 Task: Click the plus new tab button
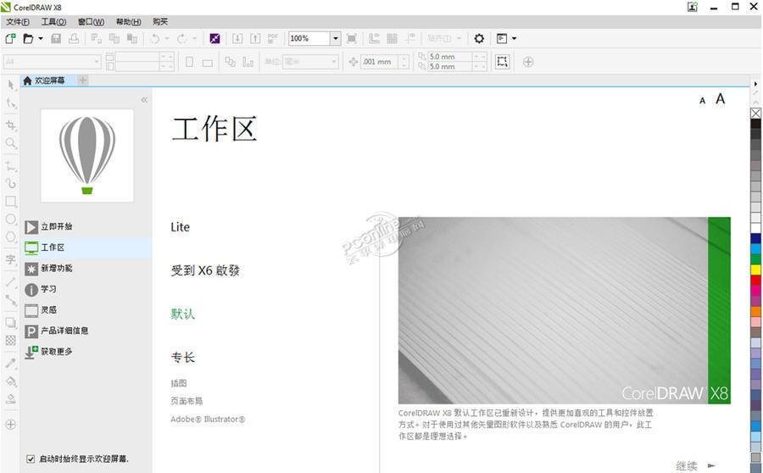(83, 81)
